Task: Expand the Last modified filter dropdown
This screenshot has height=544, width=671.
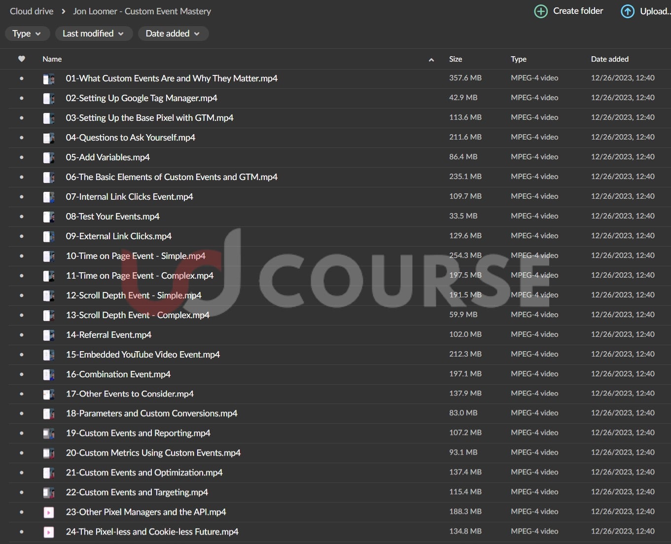Action: pyautogui.click(x=93, y=34)
